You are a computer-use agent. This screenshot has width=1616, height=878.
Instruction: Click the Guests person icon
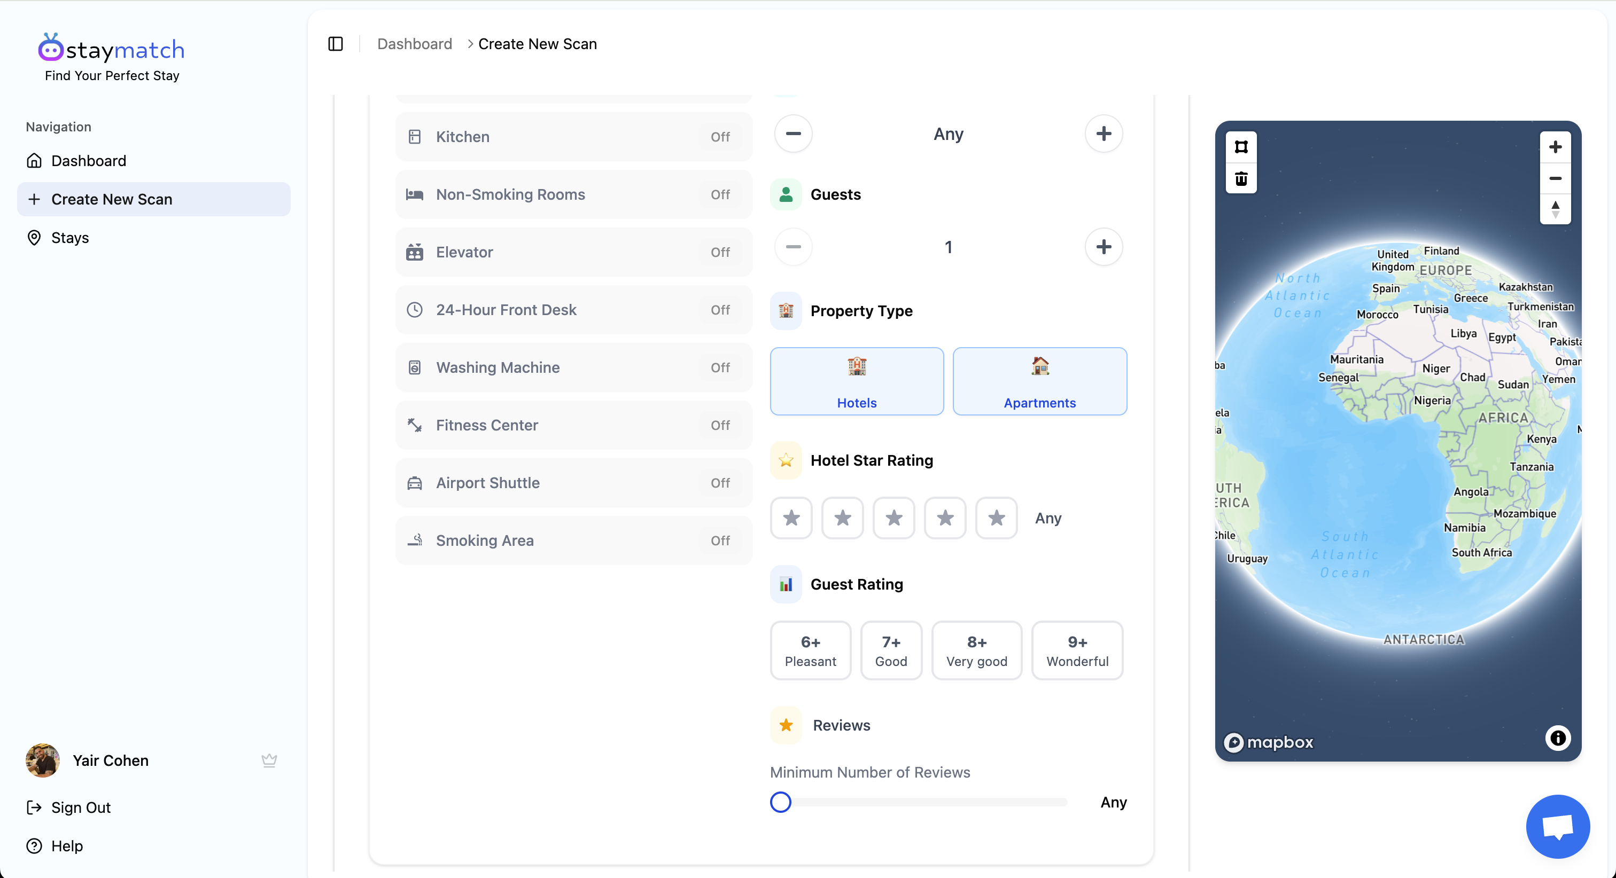[x=786, y=194]
